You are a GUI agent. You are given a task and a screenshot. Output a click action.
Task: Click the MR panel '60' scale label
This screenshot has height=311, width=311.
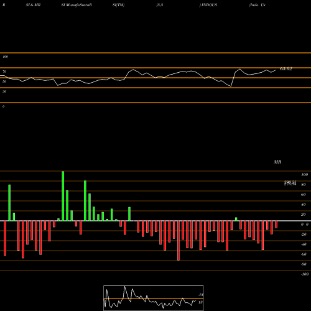coord(304,195)
